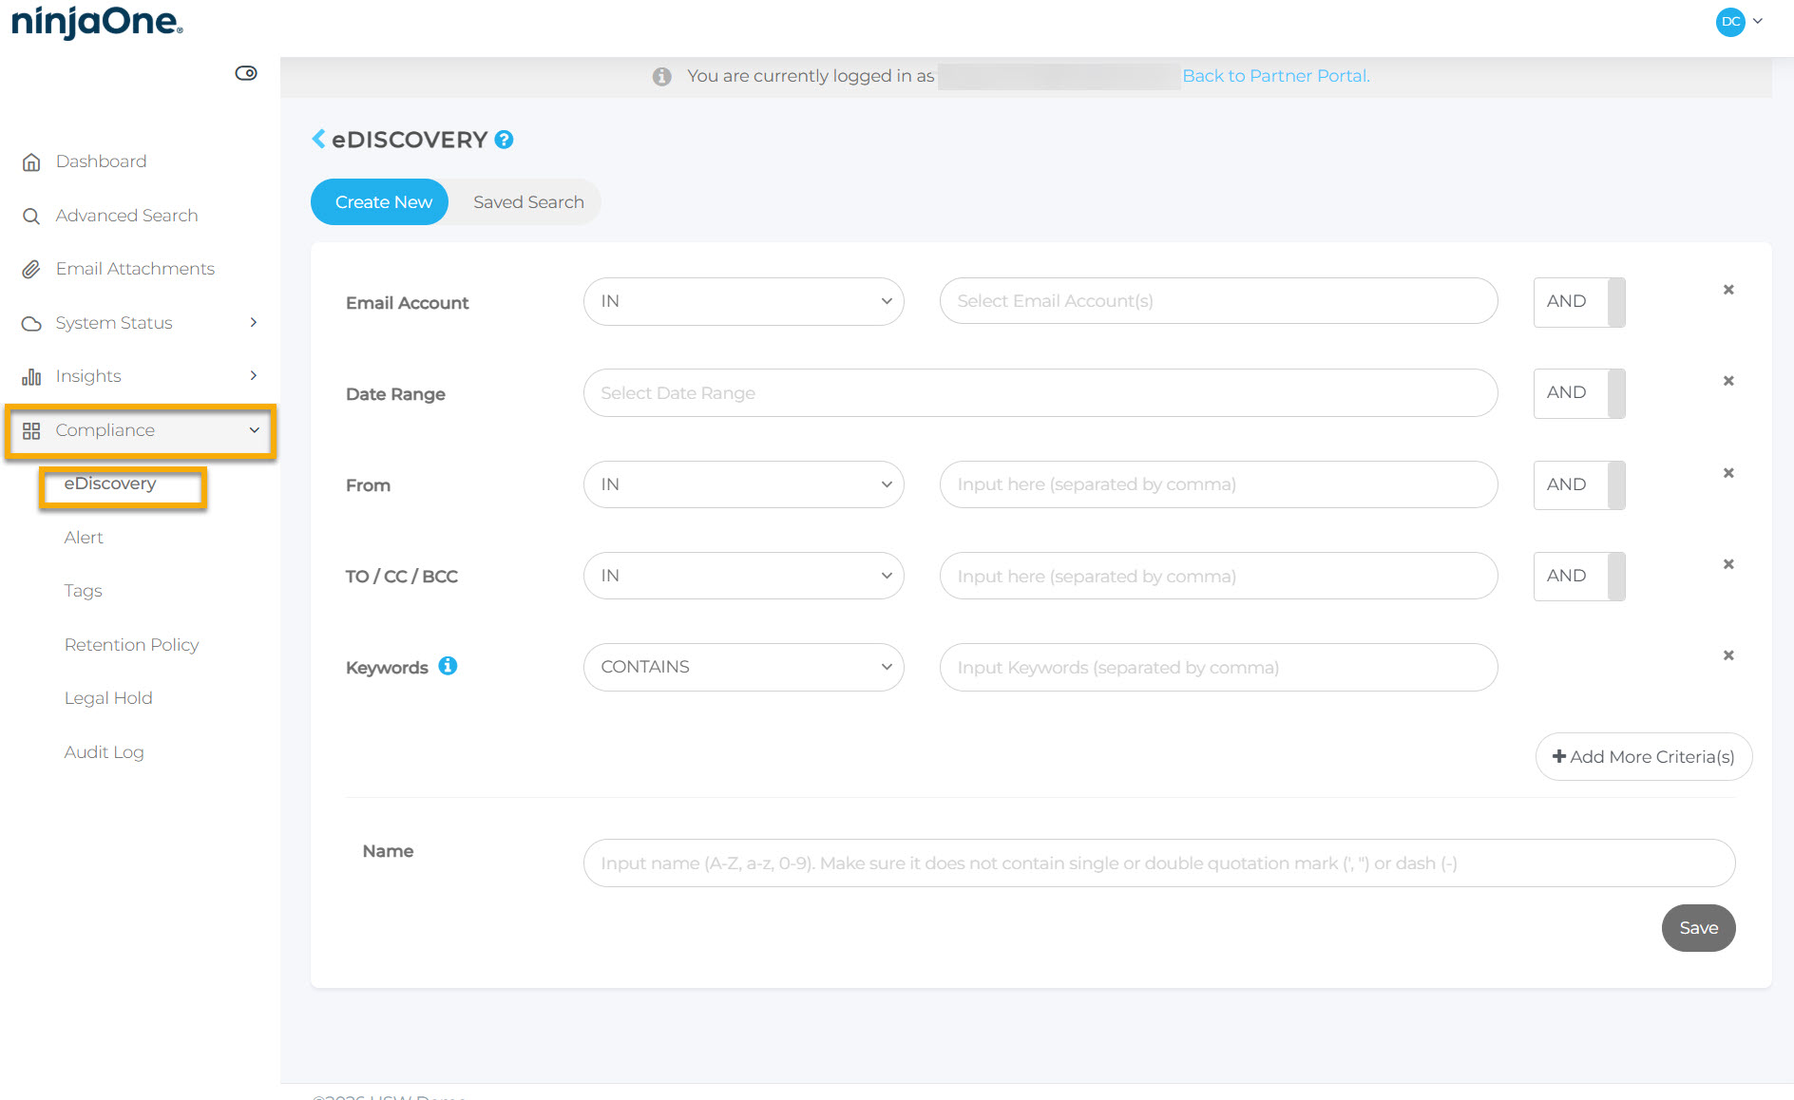1794x1100 pixels.
Task: Click the Advanced Search magnifier icon
Action: click(x=31, y=217)
